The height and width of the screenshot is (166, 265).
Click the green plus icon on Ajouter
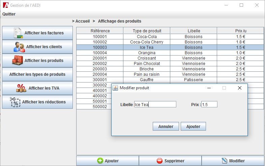click(x=100, y=161)
